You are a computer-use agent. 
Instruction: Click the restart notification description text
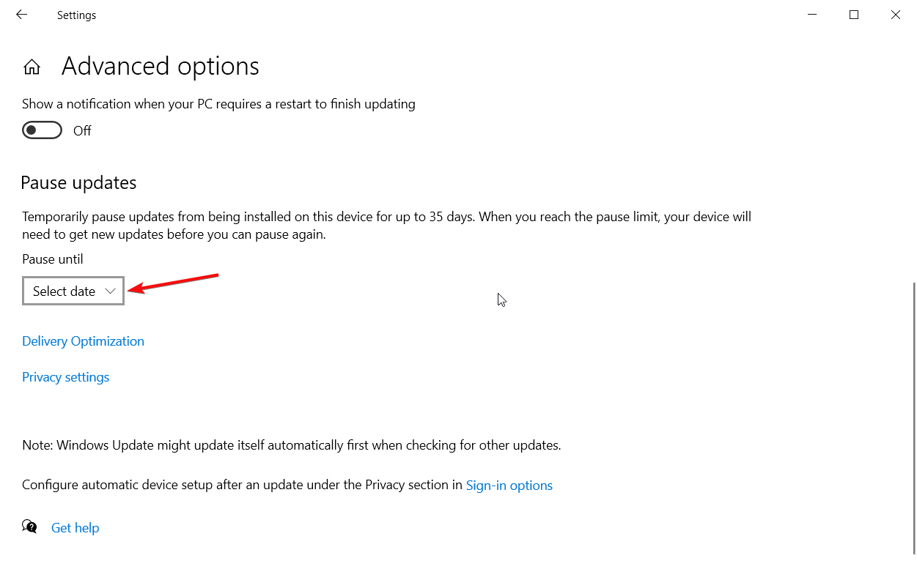pyautogui.click(x=218, y=104)
